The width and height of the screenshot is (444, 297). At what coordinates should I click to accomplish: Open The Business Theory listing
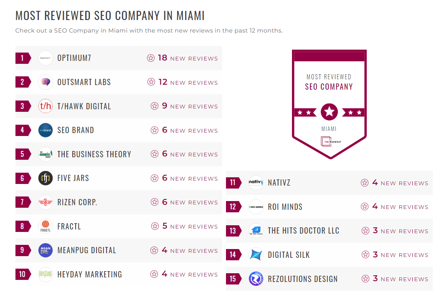(94, 154)
